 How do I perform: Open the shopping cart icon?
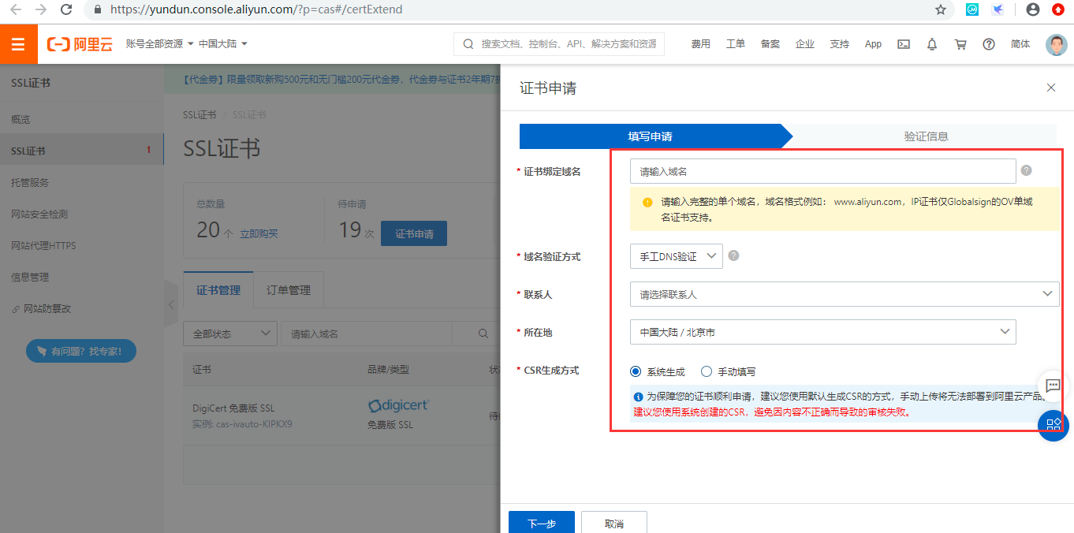pyautogui.click(x=960, y=44)
